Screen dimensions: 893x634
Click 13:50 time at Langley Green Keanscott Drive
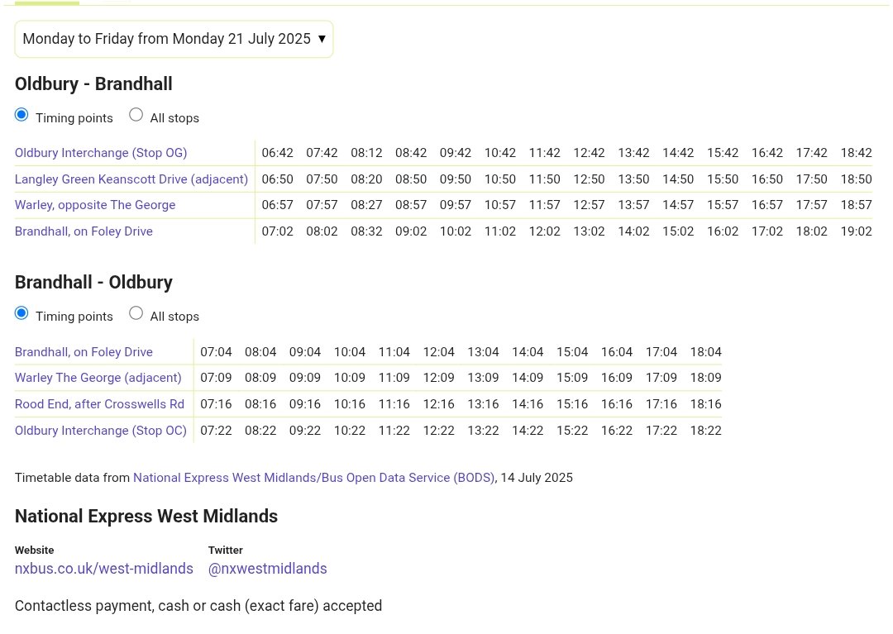click(633, 179)
